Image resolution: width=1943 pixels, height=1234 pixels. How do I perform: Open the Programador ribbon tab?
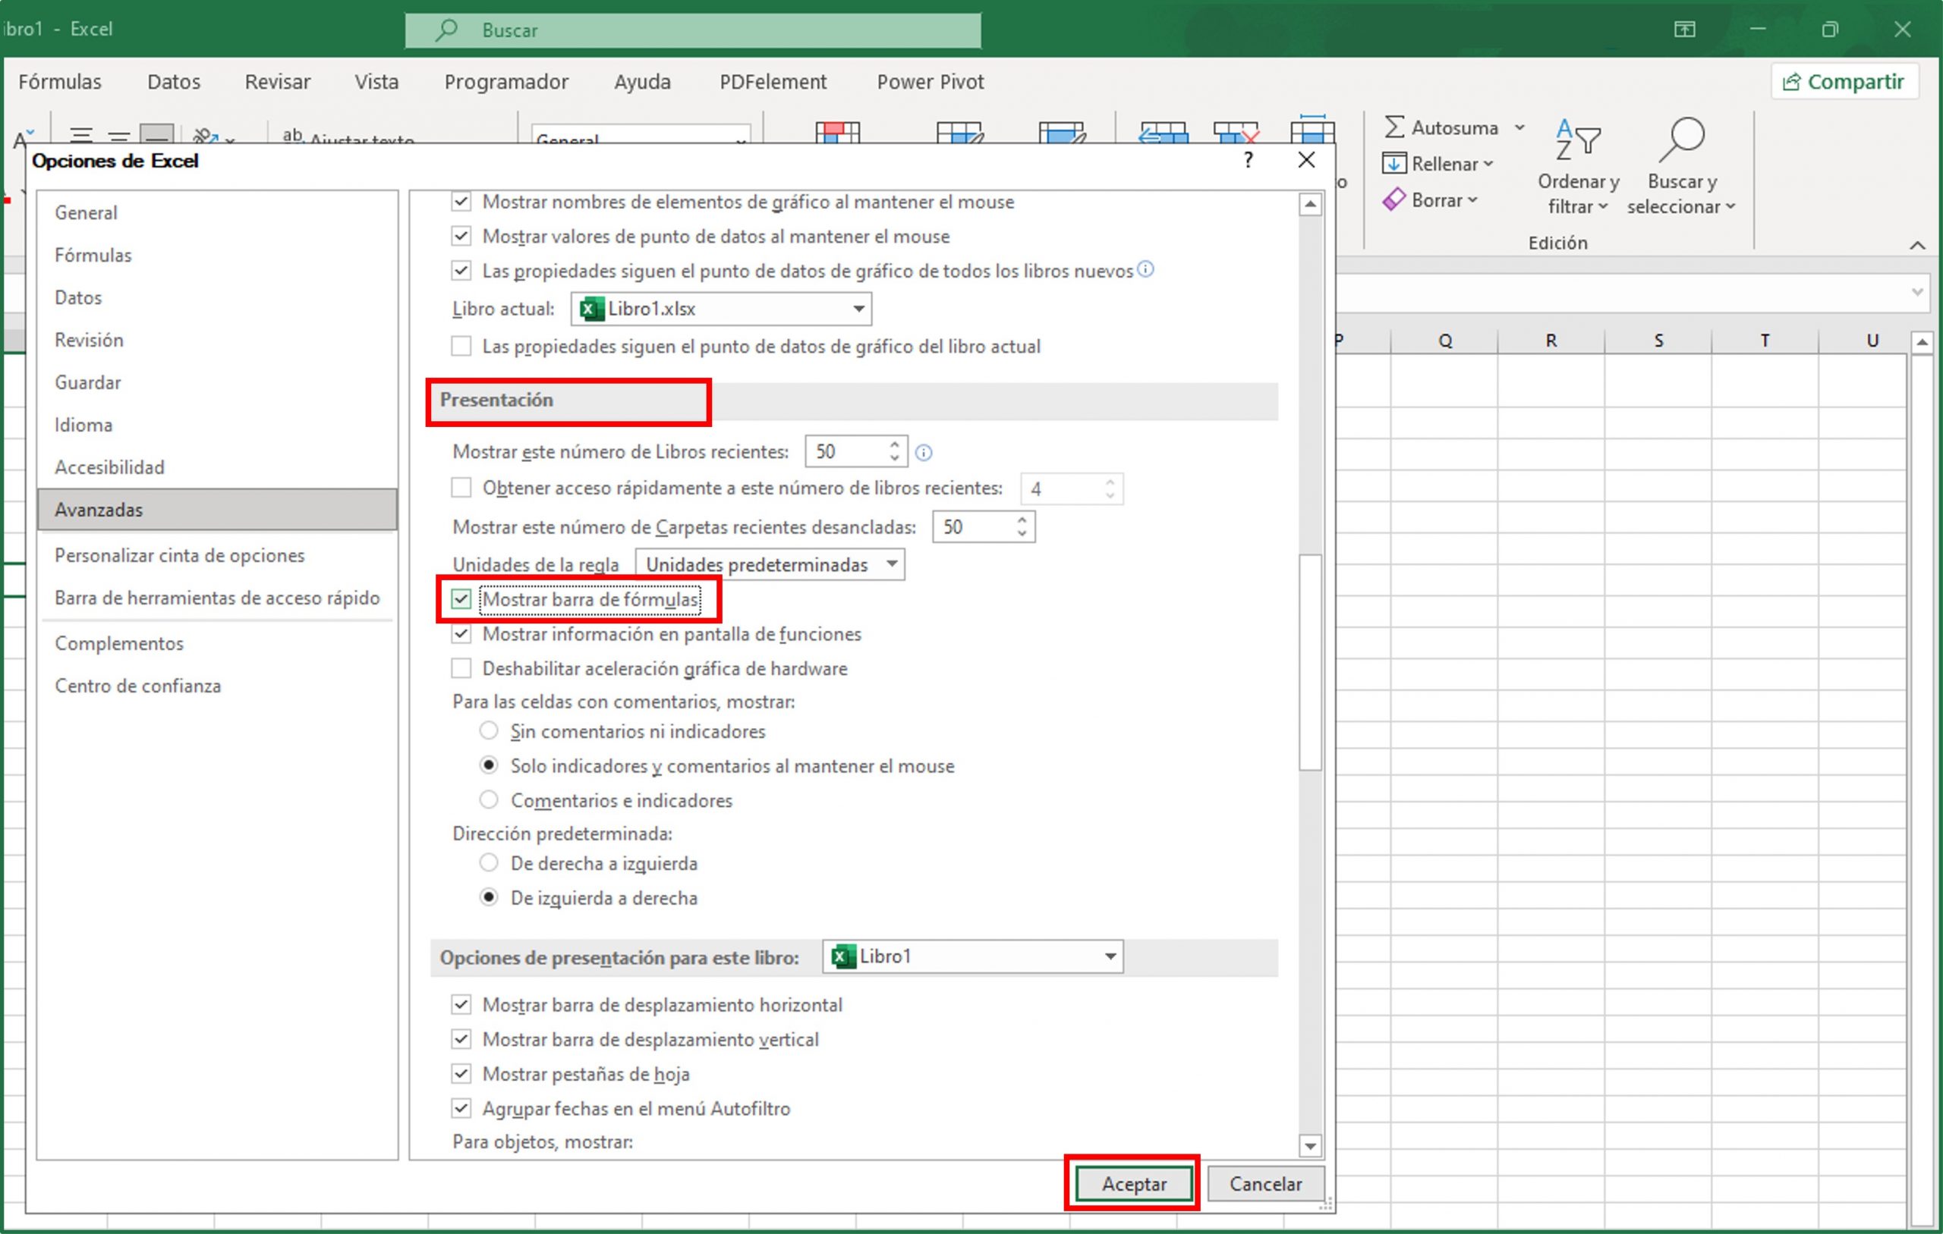point(506,81)
